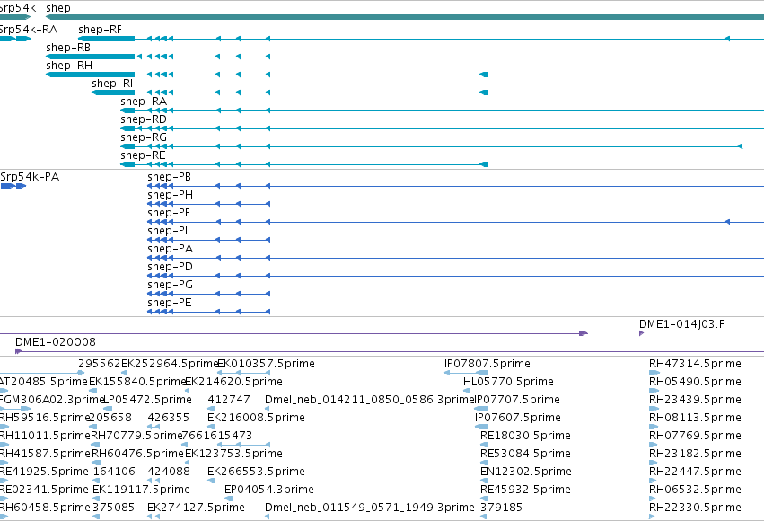Select the 164106 EST label
This screenshot has height=521, width=764.
point(114,472)
